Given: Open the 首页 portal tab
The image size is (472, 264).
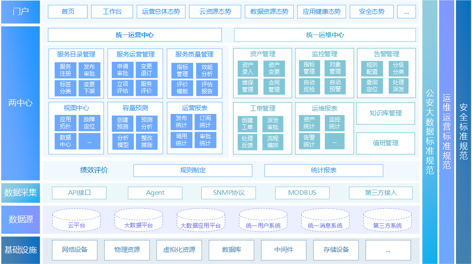Looking at the screenshot, I should pyautogui.click(x=68, y=12).
